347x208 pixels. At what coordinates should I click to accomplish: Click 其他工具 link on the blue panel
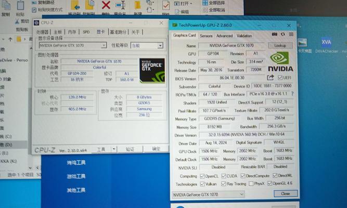tap(76, 190)
